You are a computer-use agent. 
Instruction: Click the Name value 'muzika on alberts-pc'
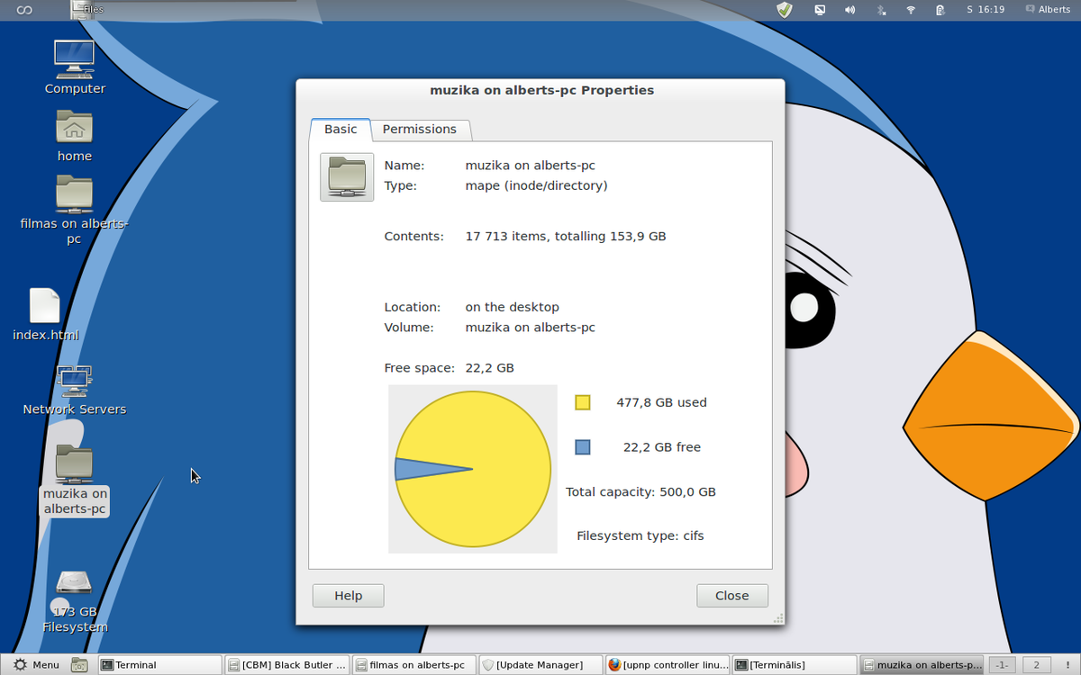pos(530,166)
